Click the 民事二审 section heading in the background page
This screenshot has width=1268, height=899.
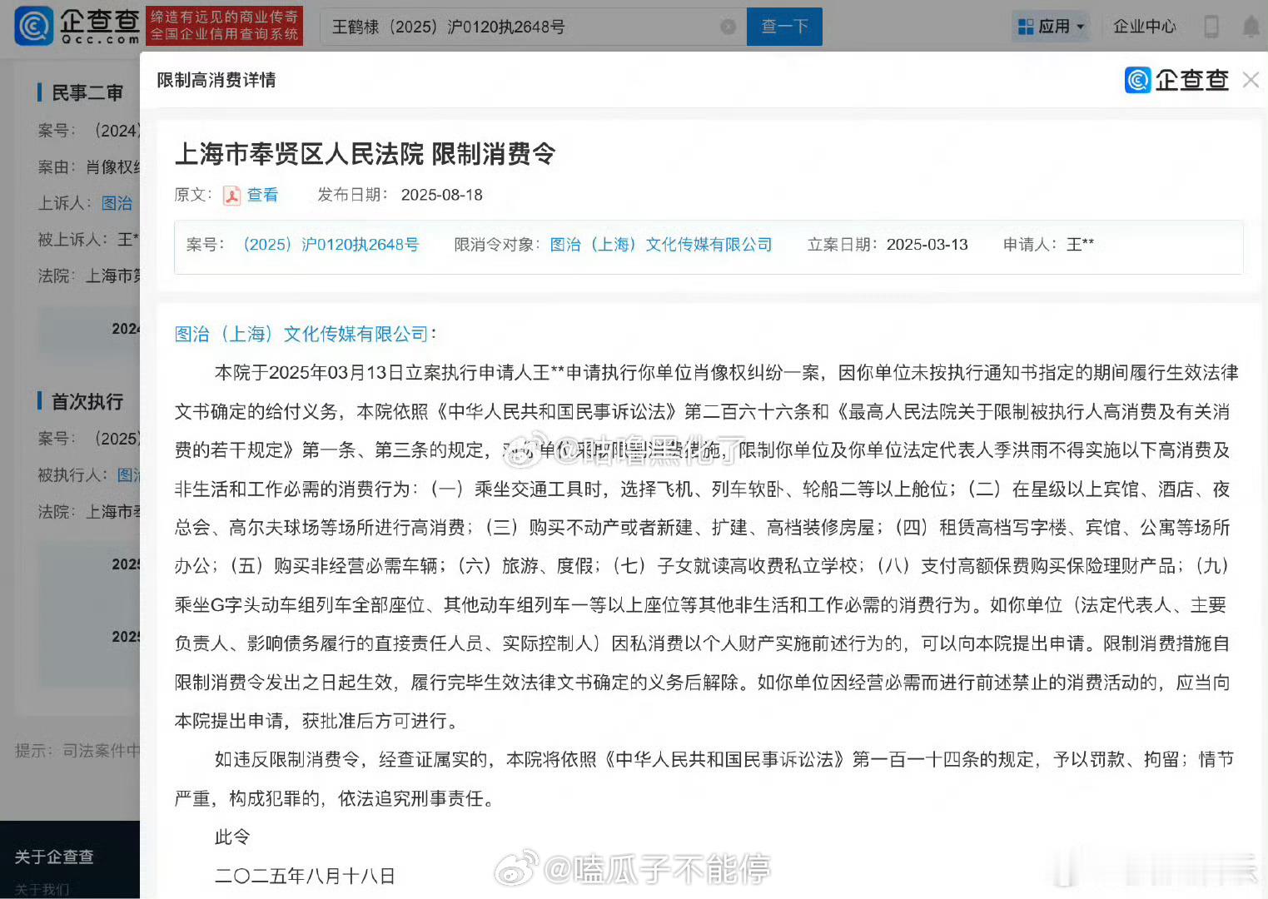(x=87, y=92)
